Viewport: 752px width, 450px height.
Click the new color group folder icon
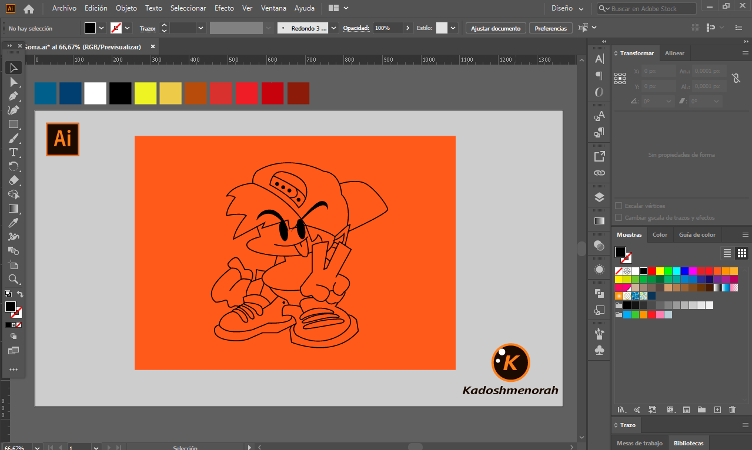[701, 409]
